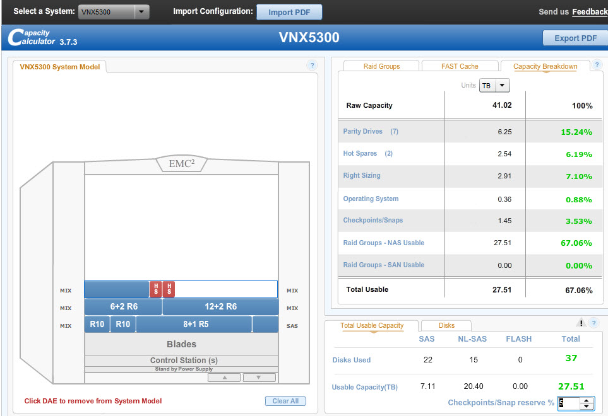The image size is (608, 416).
Task: Click the Blades section of the cabinet
Action: pyautogui.click(x=181, y=344)
